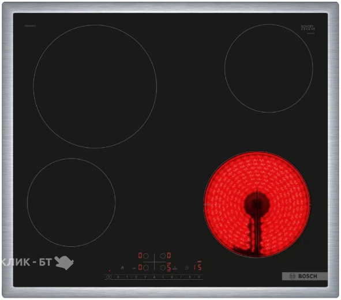Set heat level 1 on the slider
The height and width of the screenshot is (300, 341).
click(127, 277)
